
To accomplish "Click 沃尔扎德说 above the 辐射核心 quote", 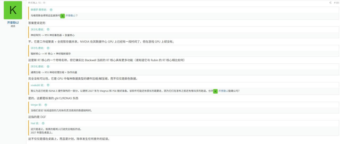I will 38,48.
